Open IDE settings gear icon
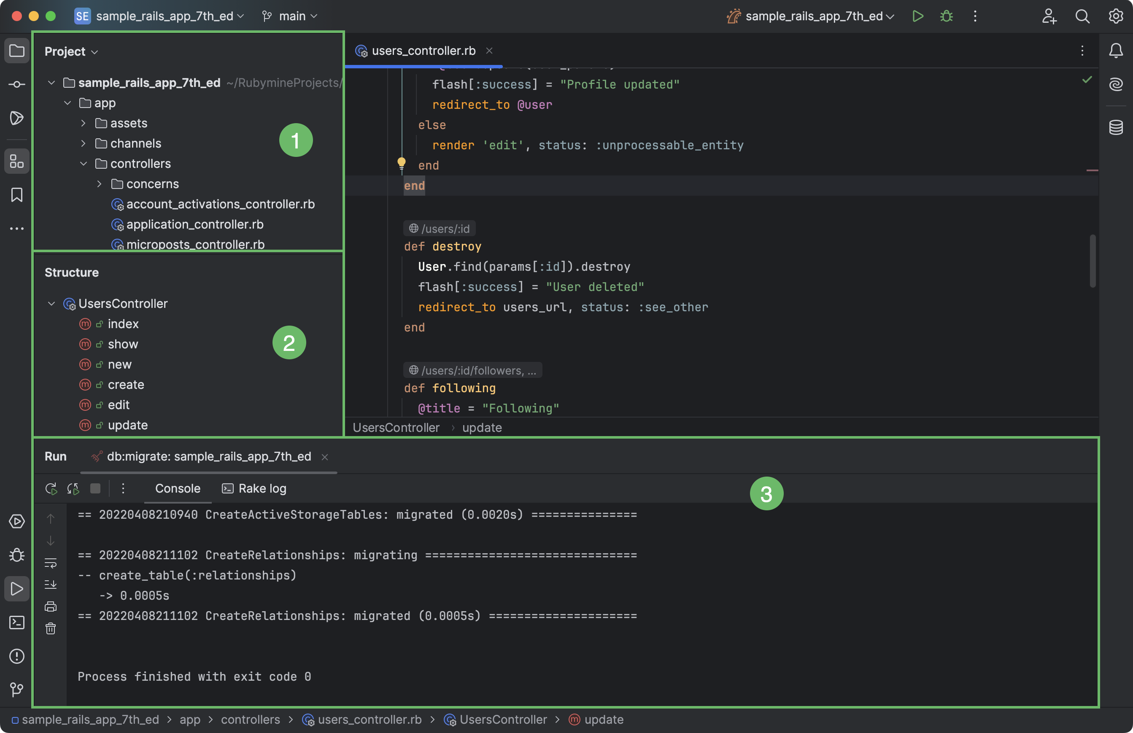Image resolution: width=1133 pixels, height=733 pixels. (1116, 16)
